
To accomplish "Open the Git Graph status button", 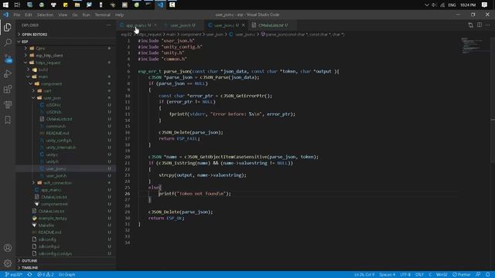I will pos(67,275).
